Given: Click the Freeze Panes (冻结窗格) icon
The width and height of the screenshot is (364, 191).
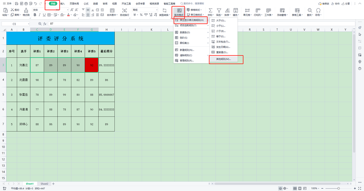Looking at the screenshot, I should click(283, 10).
